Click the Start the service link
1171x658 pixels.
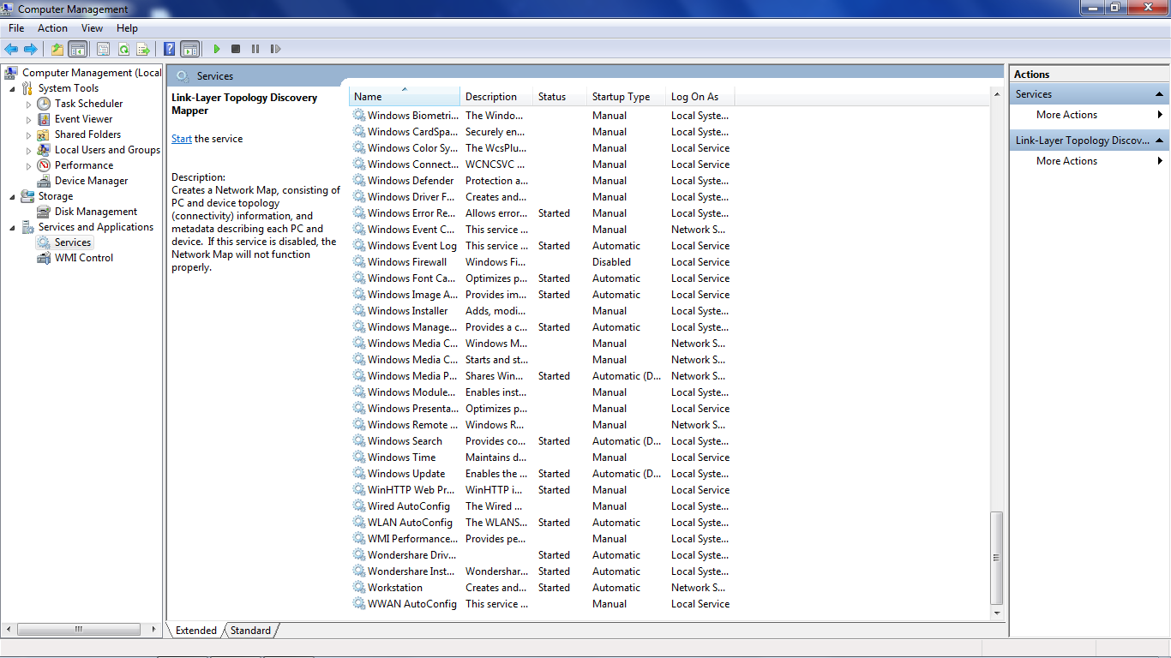[182, 139]
